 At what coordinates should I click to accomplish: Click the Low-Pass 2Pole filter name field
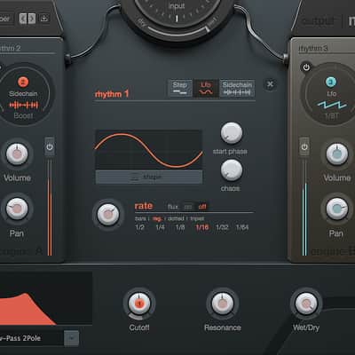[31, 338]
